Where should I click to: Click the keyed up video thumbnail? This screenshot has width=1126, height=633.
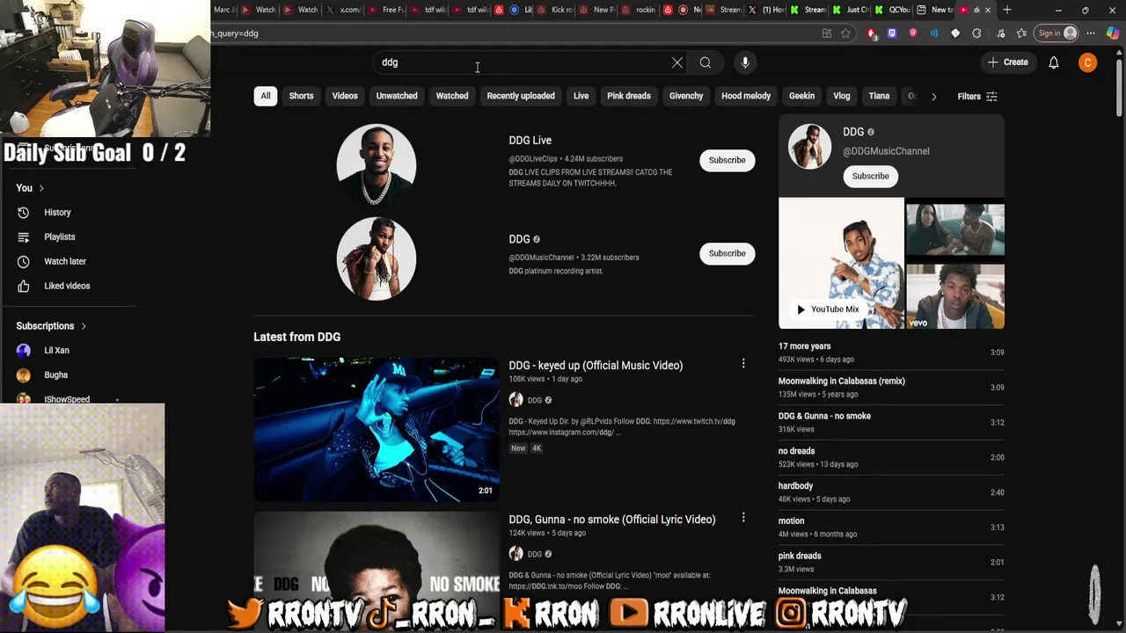pos(377,429)
